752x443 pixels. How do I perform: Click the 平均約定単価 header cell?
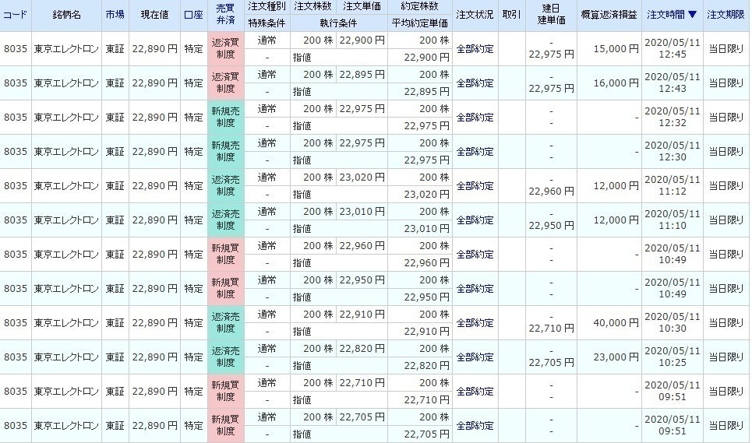click(x=420, y=23)
